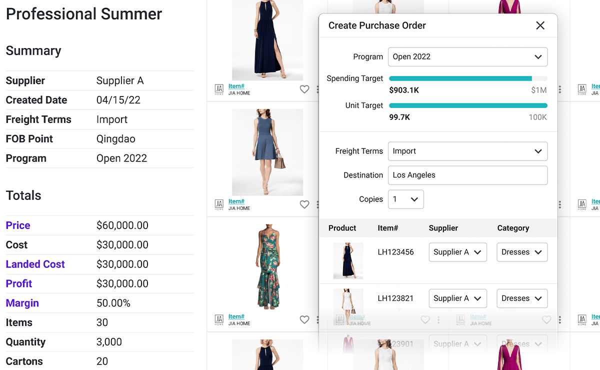Change Freight Terms using the Import dropdown

[x=467, y=151]
